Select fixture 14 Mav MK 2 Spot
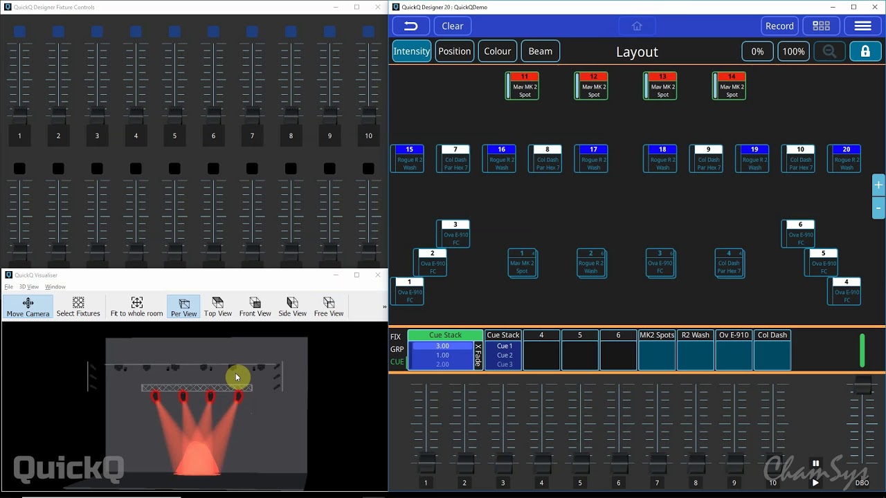Viewport: 886px width, 498px height. pyautogui.click(x=730, y=86)
